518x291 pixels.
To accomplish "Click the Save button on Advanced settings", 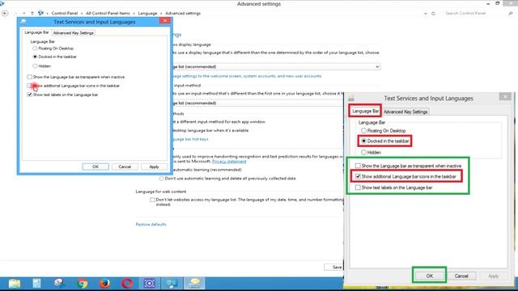I will 334,268.
